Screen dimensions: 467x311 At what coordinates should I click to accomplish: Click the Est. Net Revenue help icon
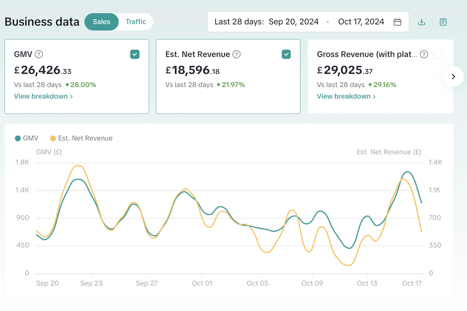[x=237, y=54]
